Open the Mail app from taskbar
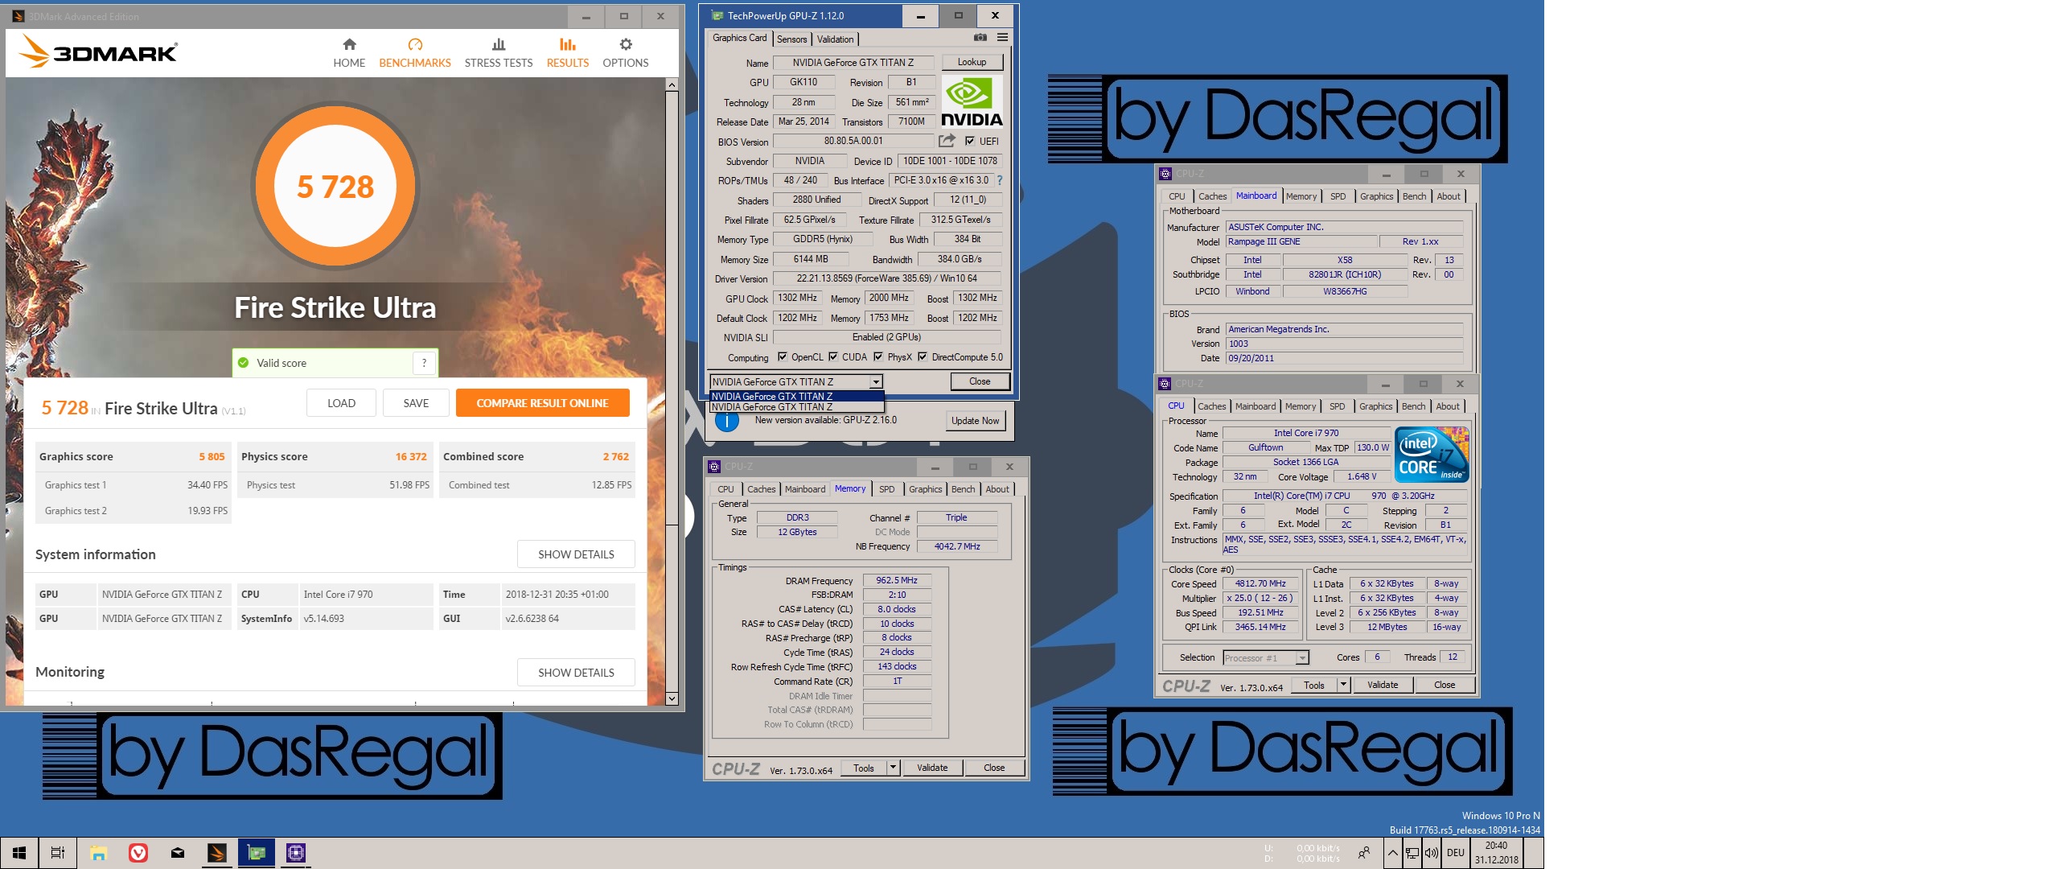2059x869 pixels. click(x=178, y=853)
